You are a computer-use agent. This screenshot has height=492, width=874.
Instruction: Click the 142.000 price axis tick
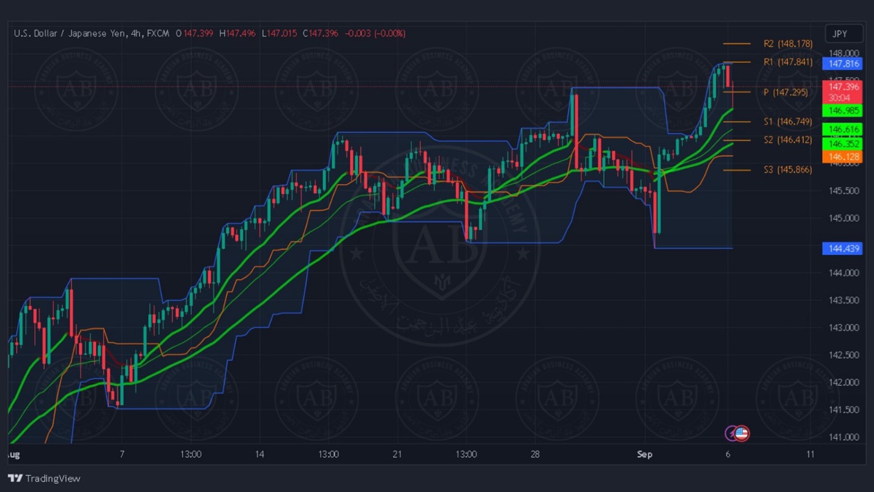[x=844, y=382]
